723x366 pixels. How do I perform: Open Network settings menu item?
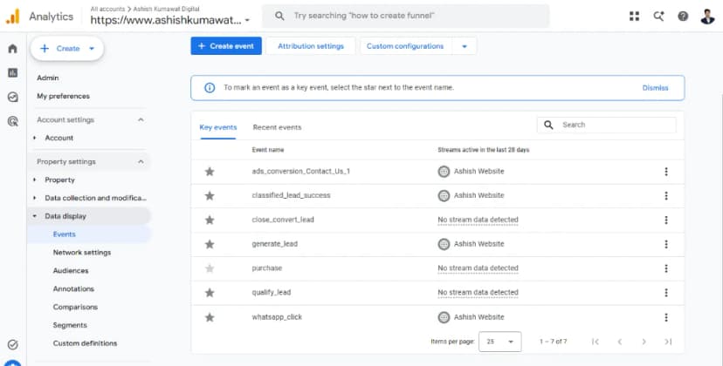coord(82,253)
